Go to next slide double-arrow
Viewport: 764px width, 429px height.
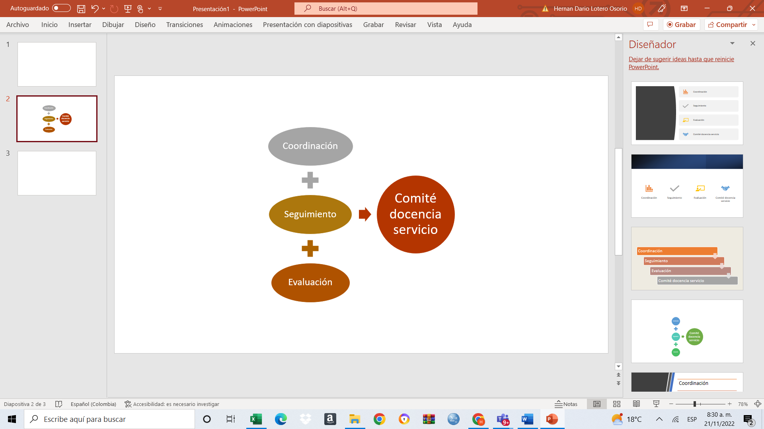(x=618, y=383)
